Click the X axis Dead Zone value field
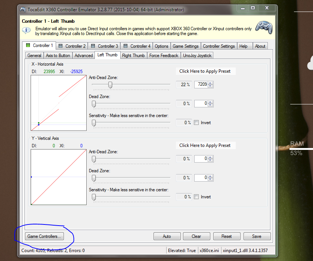 201,104
